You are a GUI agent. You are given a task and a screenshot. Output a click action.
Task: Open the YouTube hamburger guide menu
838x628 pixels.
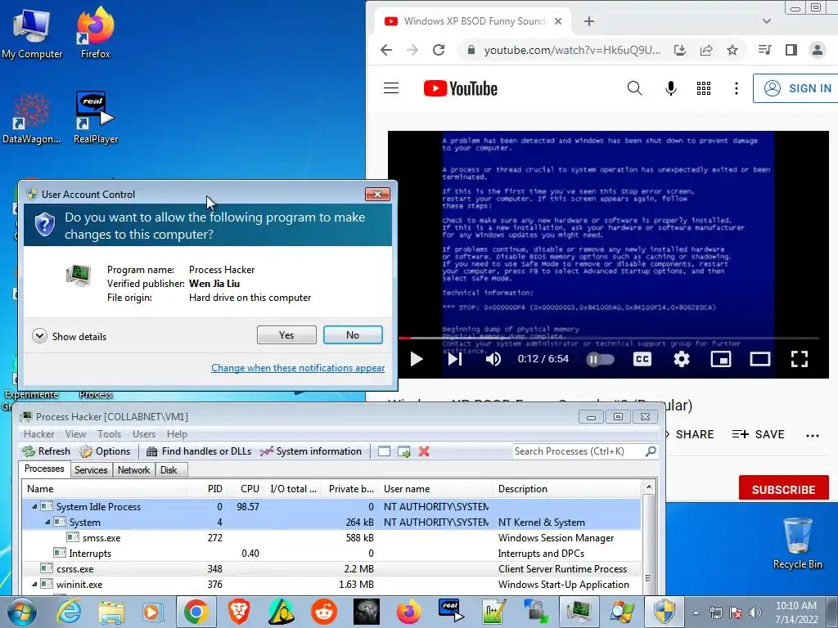(391, 88)
